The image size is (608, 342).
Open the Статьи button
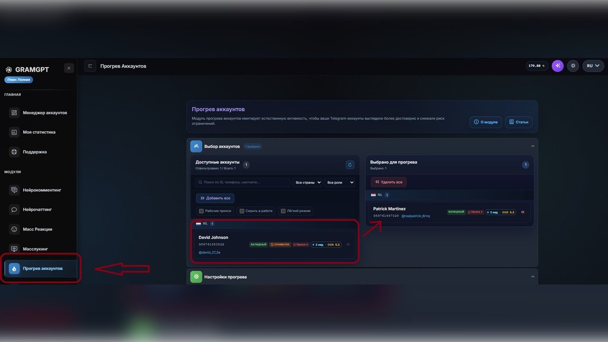tap(519, 122)
